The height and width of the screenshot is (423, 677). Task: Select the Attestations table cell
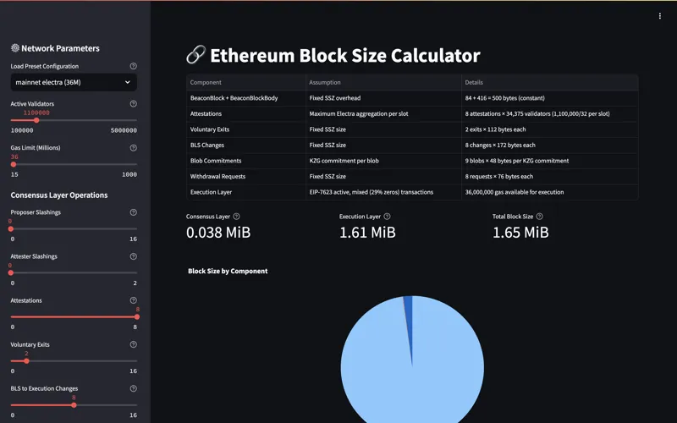coord(246,114)
